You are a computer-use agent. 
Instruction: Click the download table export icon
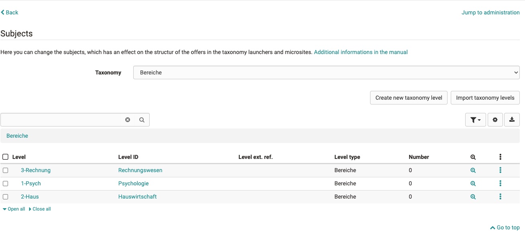pyautogui.click(x=512, y=120)
